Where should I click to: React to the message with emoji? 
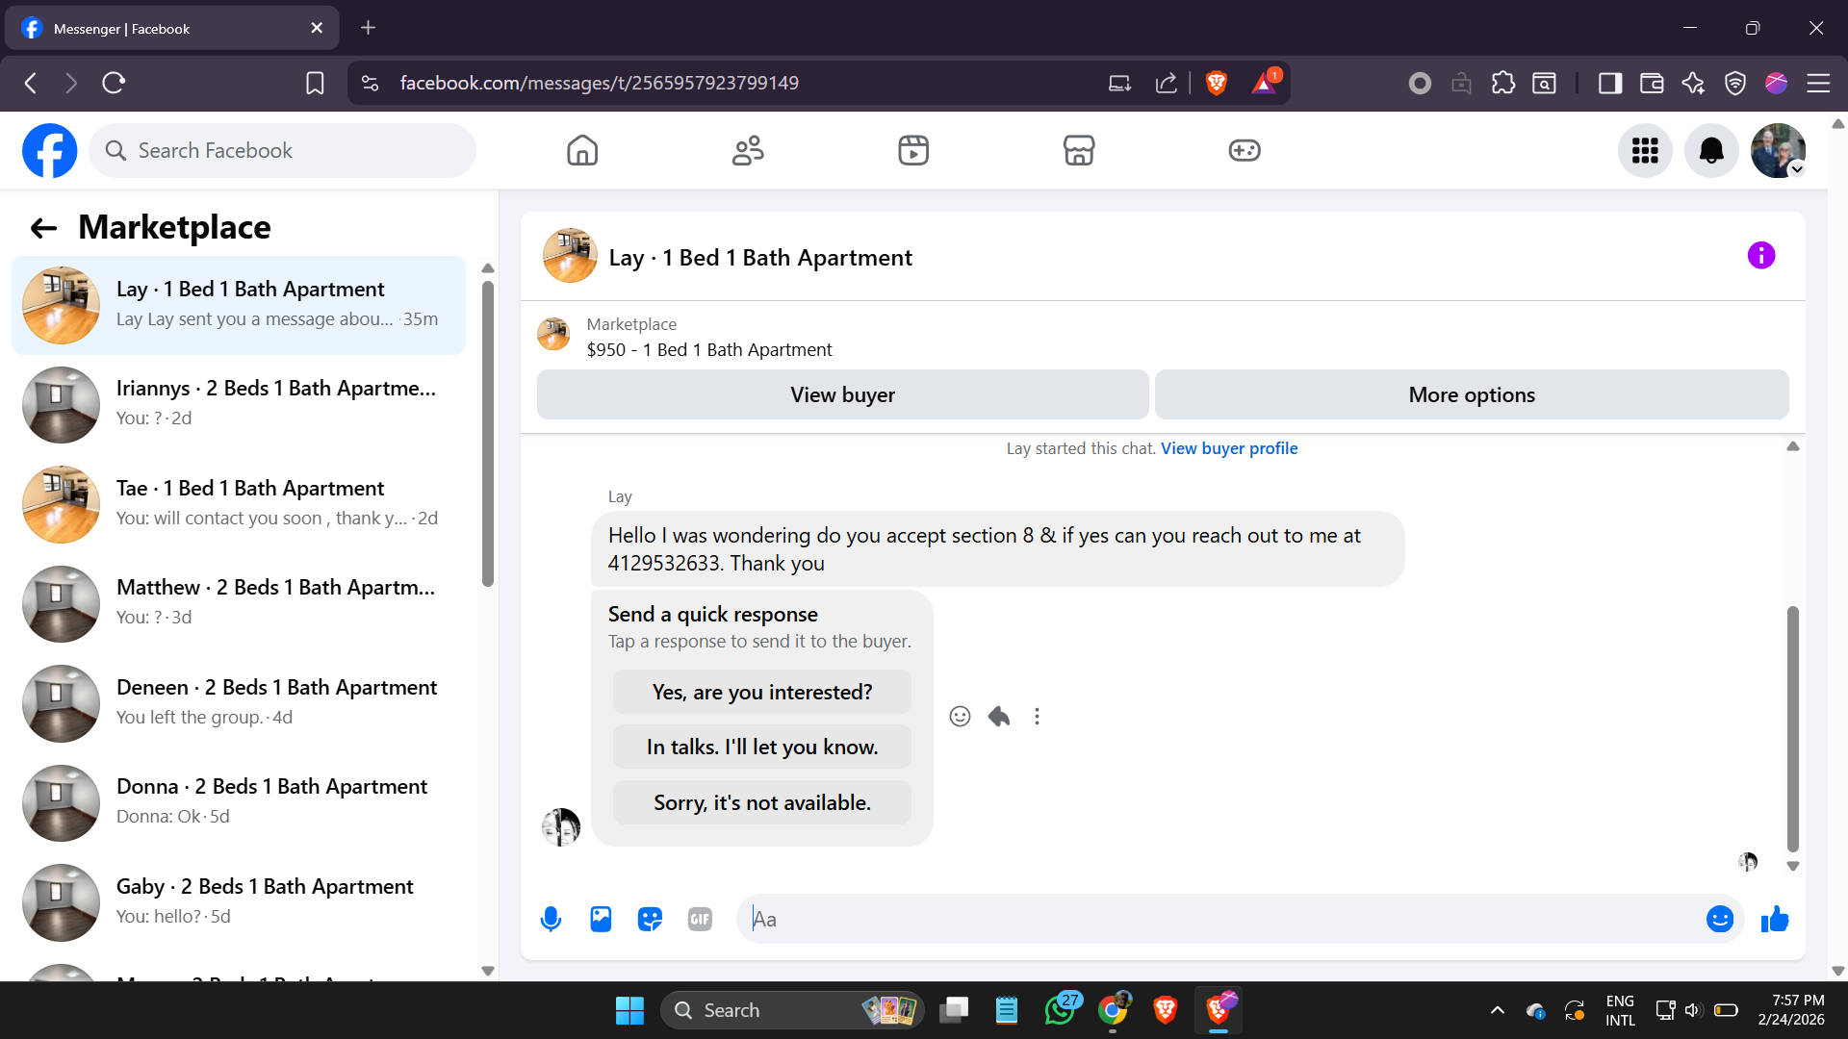point(960,717)
